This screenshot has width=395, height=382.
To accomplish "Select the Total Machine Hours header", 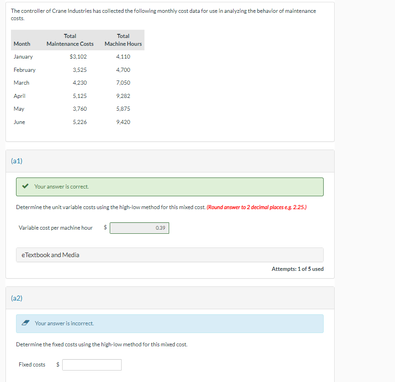I will (x=123, y=40).
